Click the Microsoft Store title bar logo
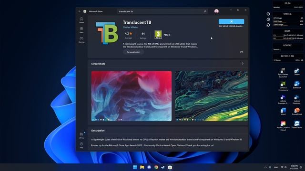Viewport: 305px width, 171px height. pos(85,11)
